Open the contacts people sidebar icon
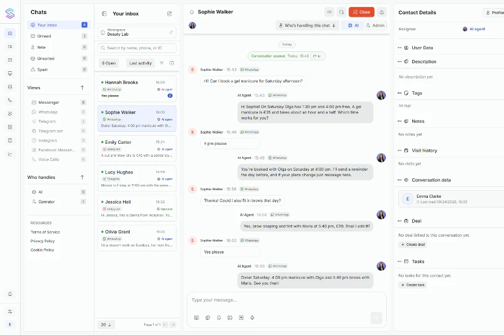The width and height of the screenshot is (504, 335). click(x=10, y=113)
